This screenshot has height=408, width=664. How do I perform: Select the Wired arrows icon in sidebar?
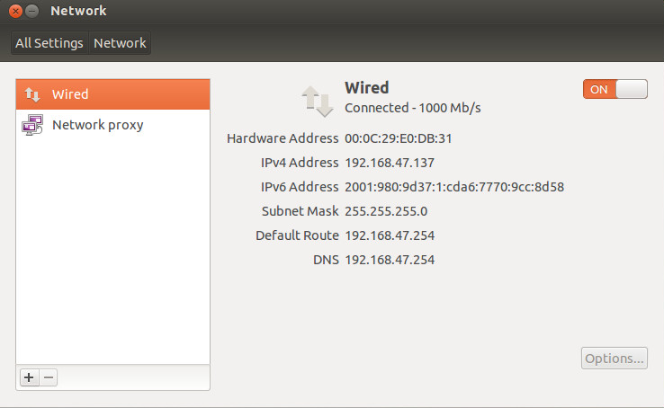32,94
